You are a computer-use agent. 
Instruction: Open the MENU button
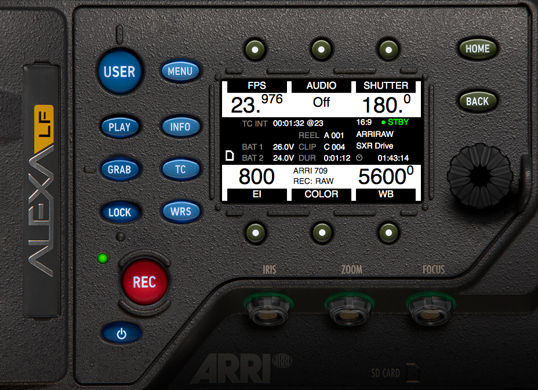180,71
